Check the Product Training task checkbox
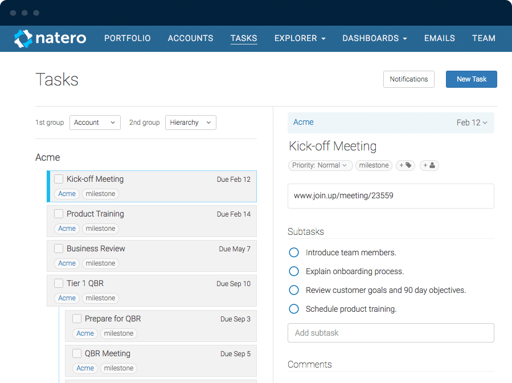This screenshot has height=383, width=512. (59, 214)
